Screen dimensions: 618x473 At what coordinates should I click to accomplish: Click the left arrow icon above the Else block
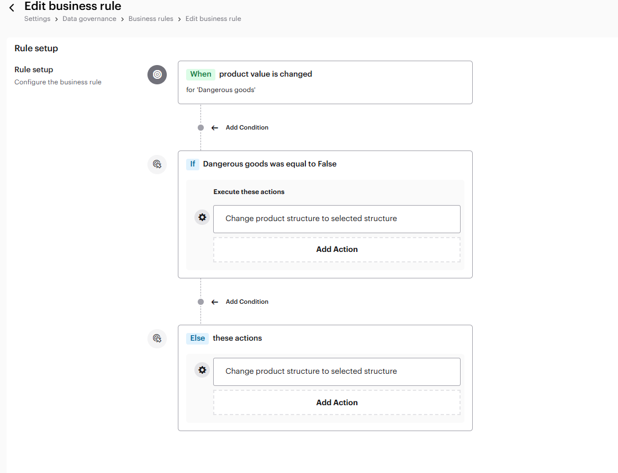coord(215,302)
